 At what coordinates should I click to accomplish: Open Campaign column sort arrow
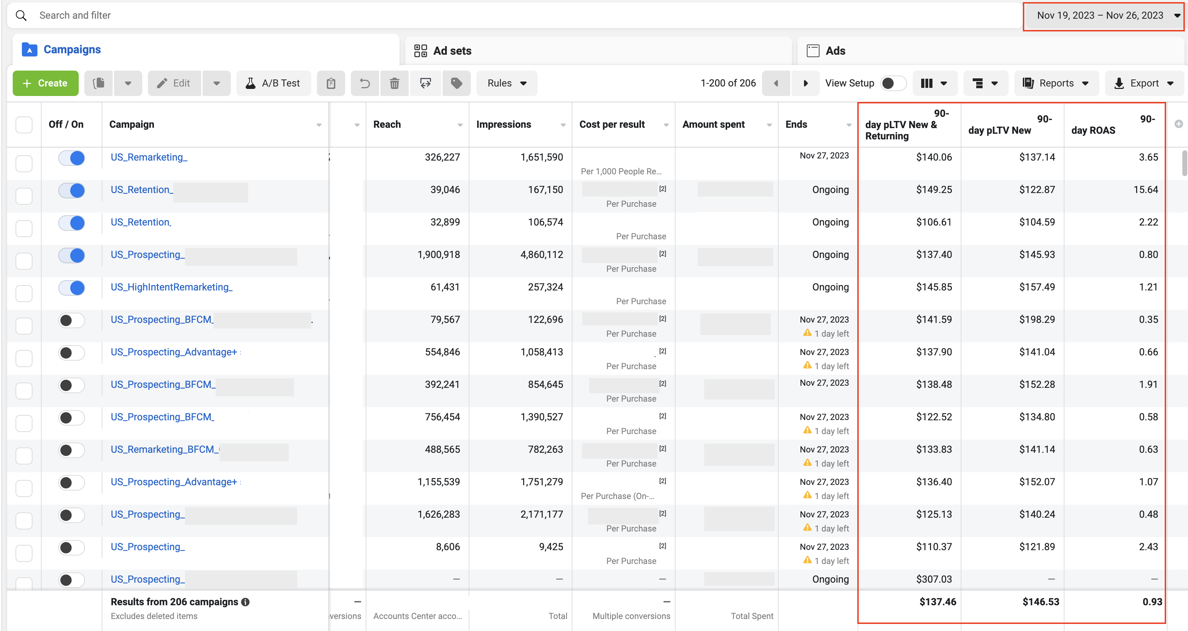click(x=319, y=125)
